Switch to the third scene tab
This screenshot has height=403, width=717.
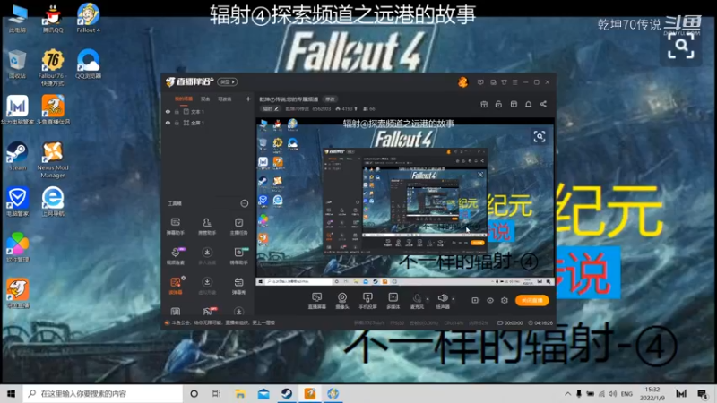pyautogui.click(x=225, y=99)
